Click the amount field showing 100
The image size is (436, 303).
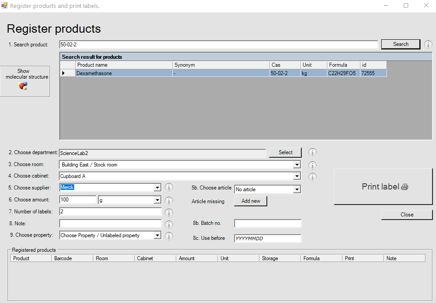point(78,200)
